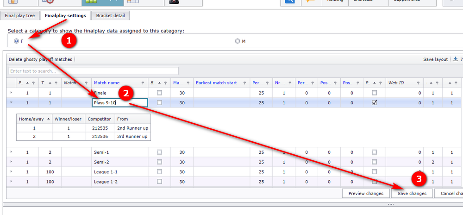463x215 pixels.
Task: Click Delete ghosty playoff matches
Action: [x=40, y=59]
